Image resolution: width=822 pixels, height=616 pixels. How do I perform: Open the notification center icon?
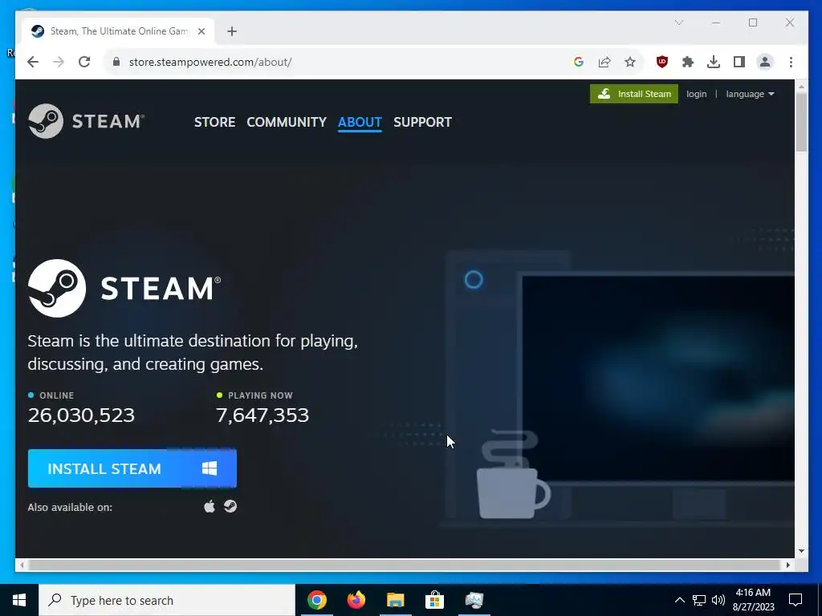[x=796, y=600]
